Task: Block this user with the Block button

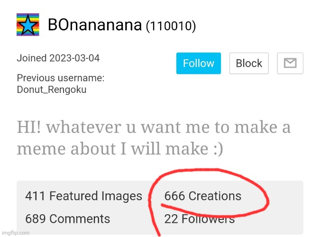Action: (249, 63)
